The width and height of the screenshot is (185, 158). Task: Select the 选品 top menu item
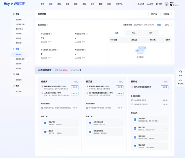[59, 4]
